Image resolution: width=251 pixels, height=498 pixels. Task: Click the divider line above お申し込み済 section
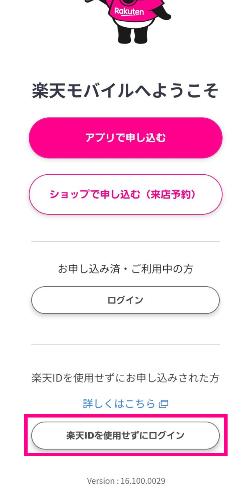pos(125,241)
